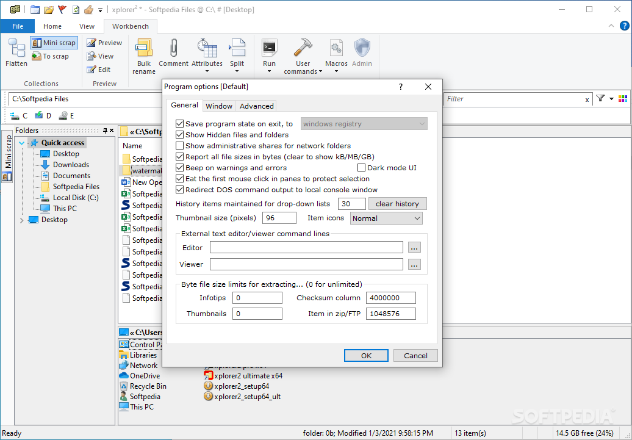Image resolution: width=632 pixels, height=440 pixels.
Task: Open the Bulk rename tool
Action: pos(144,57)
